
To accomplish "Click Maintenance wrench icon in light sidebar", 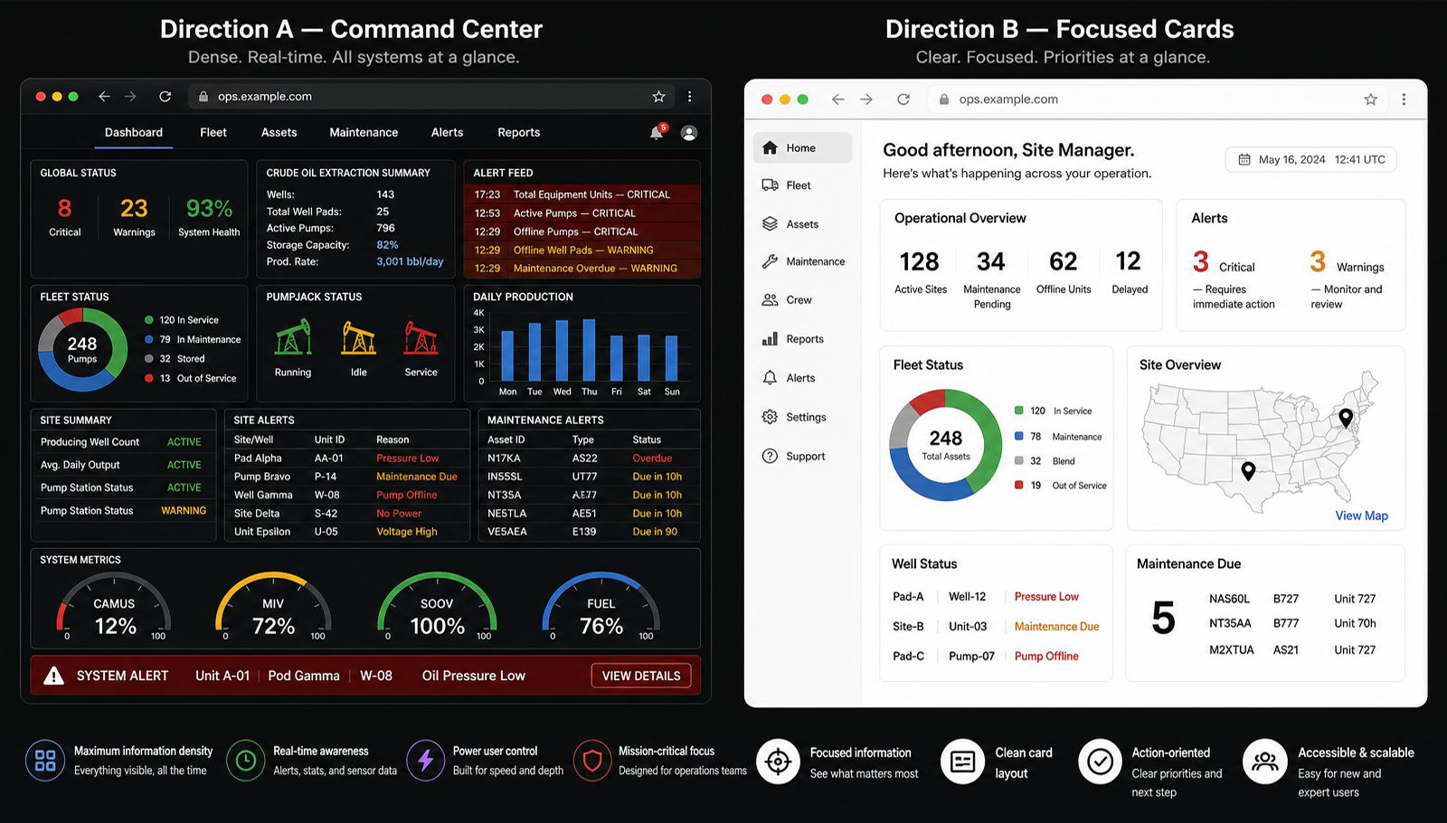I will pyautogui.click(x=771, y=261).
